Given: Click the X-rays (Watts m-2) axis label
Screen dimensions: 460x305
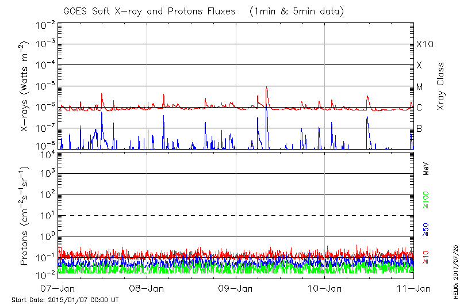Looking at the screenshot, I should 25,86.
